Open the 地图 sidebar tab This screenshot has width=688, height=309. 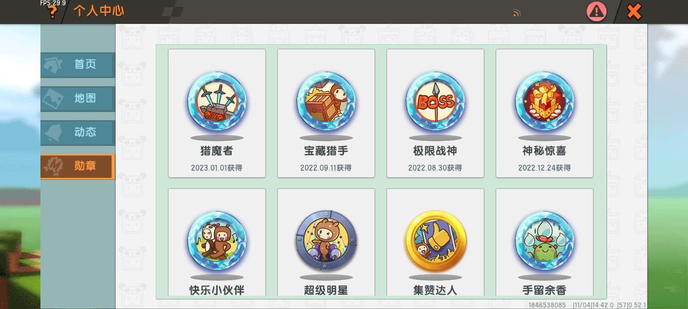(x=78, y=98)
